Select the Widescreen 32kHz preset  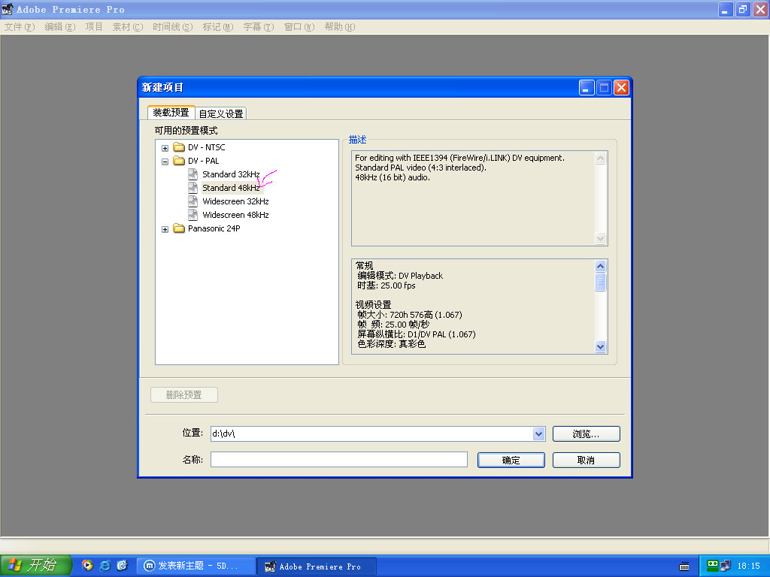tap(235, 201)
